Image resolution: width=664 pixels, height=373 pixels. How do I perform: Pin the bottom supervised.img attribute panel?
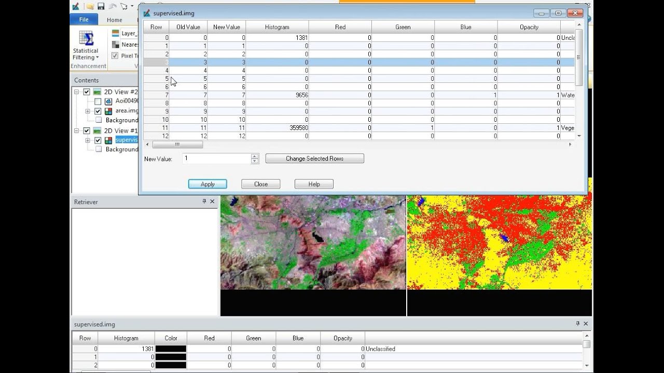578,324
